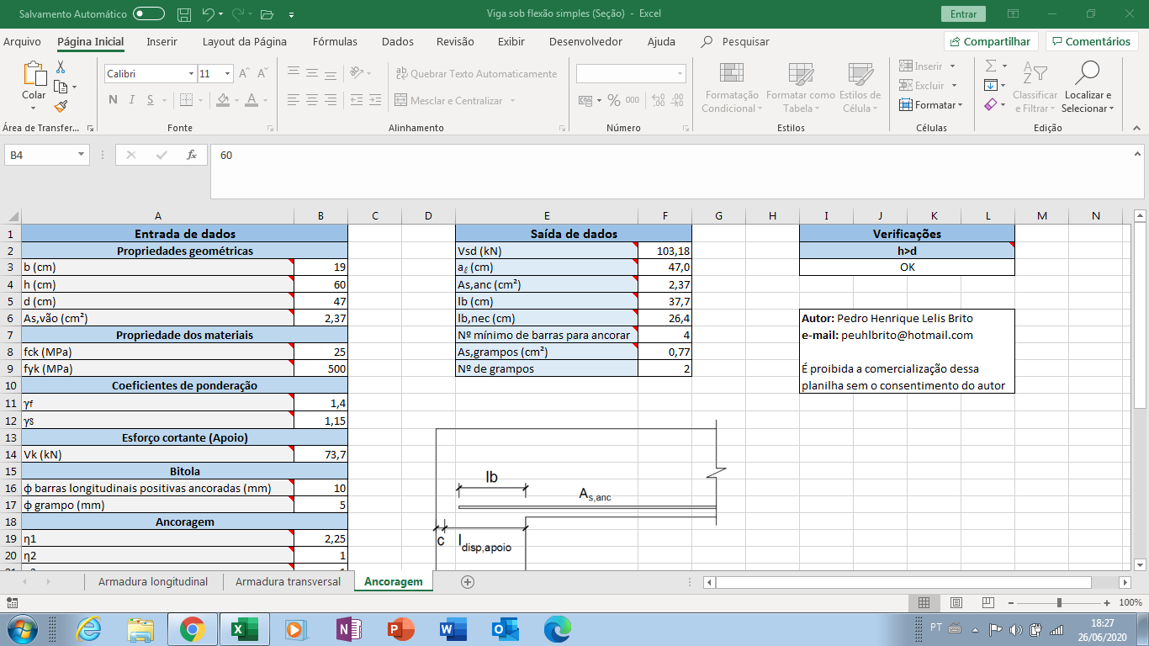Open Google Chrome from the taskbar
The height and width of the screenshot is (646, 1149).
point(192,629)
